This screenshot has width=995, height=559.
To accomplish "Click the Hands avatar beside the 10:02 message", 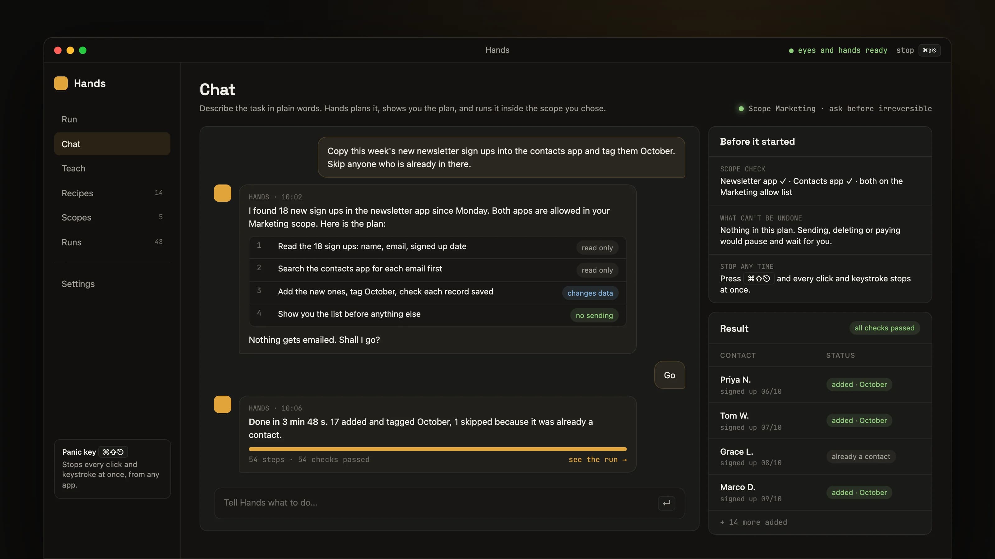I will point(223,193).
